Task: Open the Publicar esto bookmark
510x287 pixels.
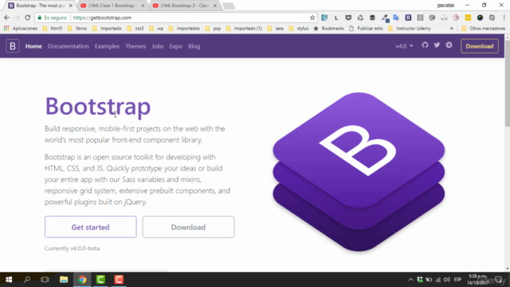Action: pyautogui.click(x=366, y=29)
